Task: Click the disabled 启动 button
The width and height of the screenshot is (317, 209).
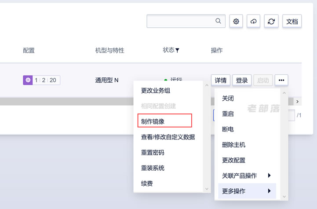Action: pyautogui.click(x=263, y=81)
